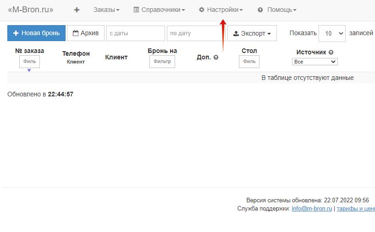Open the records count dropdown showing 10

332,34
